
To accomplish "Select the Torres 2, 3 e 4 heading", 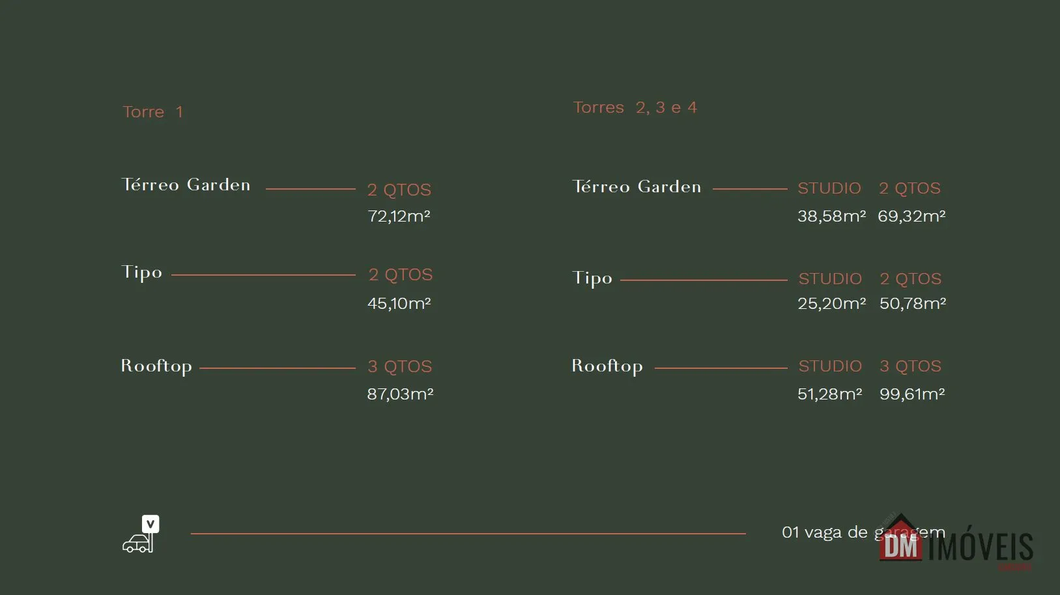I will click(635, 108).
